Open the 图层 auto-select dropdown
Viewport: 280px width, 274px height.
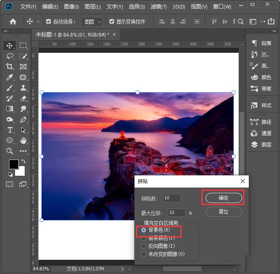[92, 22]
